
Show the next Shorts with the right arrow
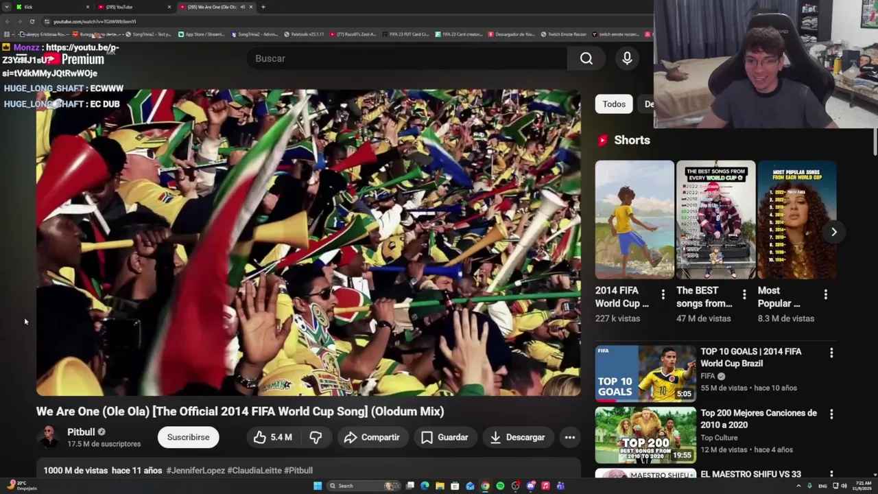point(833,232)
